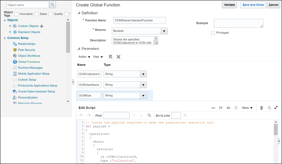Click the object name search magnifier icon
Screen dimensions: 282x164
52,5
